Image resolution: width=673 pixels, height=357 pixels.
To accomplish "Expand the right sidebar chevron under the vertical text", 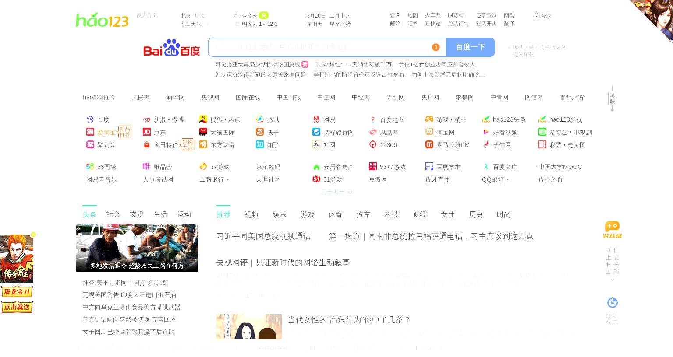I will coord(613,280).
